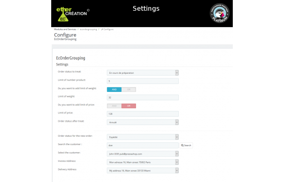Open the Delivery Address dropdown
The image size is (284, 182).
143,170
